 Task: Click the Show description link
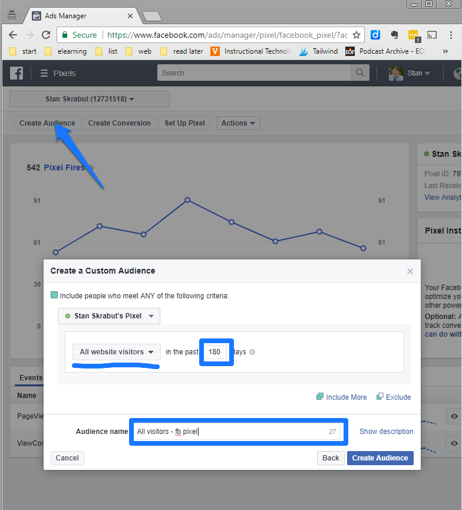[386, 432]
